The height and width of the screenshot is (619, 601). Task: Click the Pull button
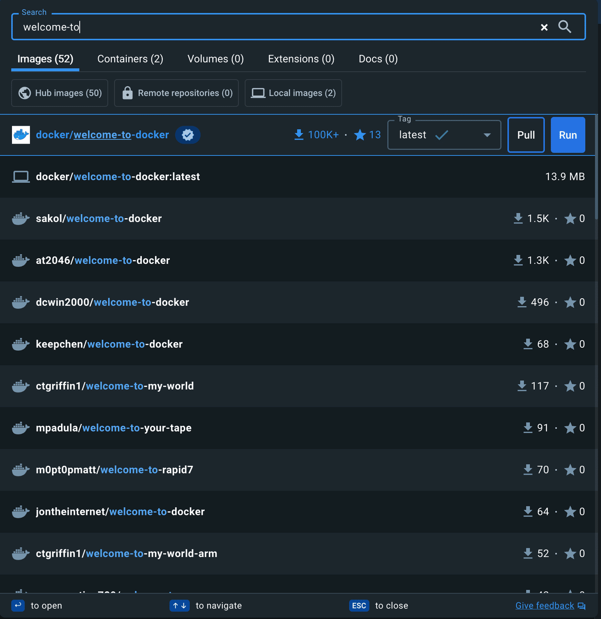pyautogui.click(x=526, y=135)
